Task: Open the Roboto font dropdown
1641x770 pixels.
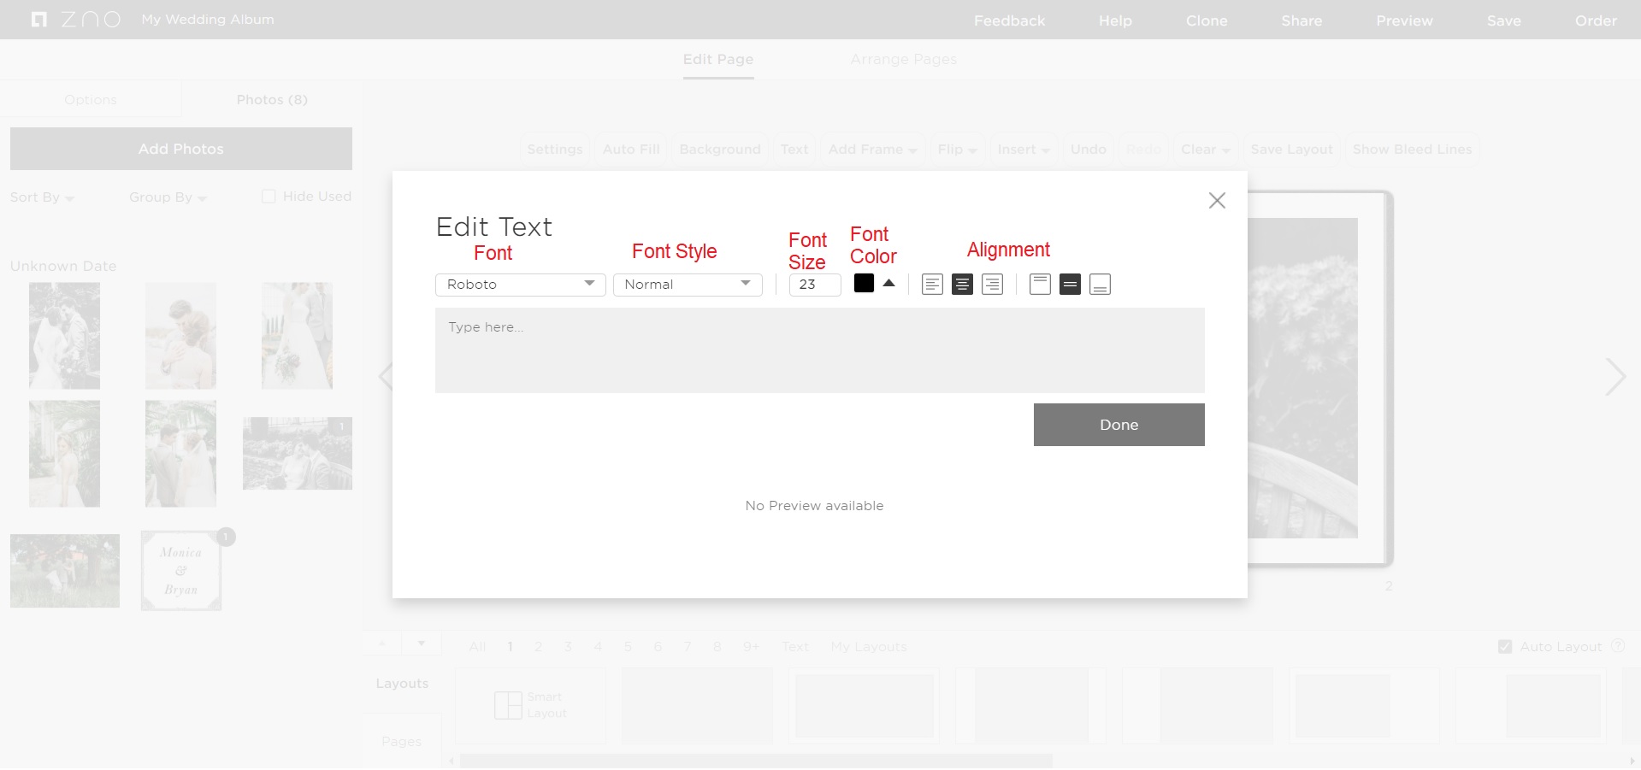Action: pos(520,285)
